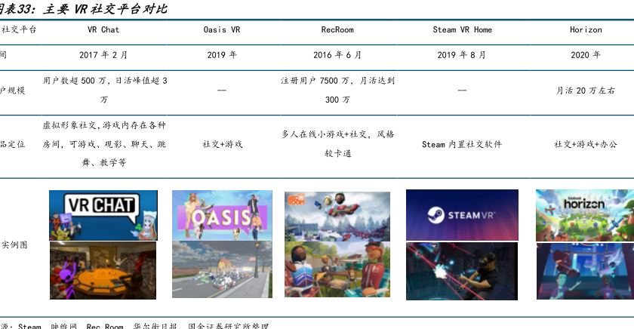Click RecRoom user scale text 注册用户 7500 万
634x329 pixels.
(x=315, y=81)
